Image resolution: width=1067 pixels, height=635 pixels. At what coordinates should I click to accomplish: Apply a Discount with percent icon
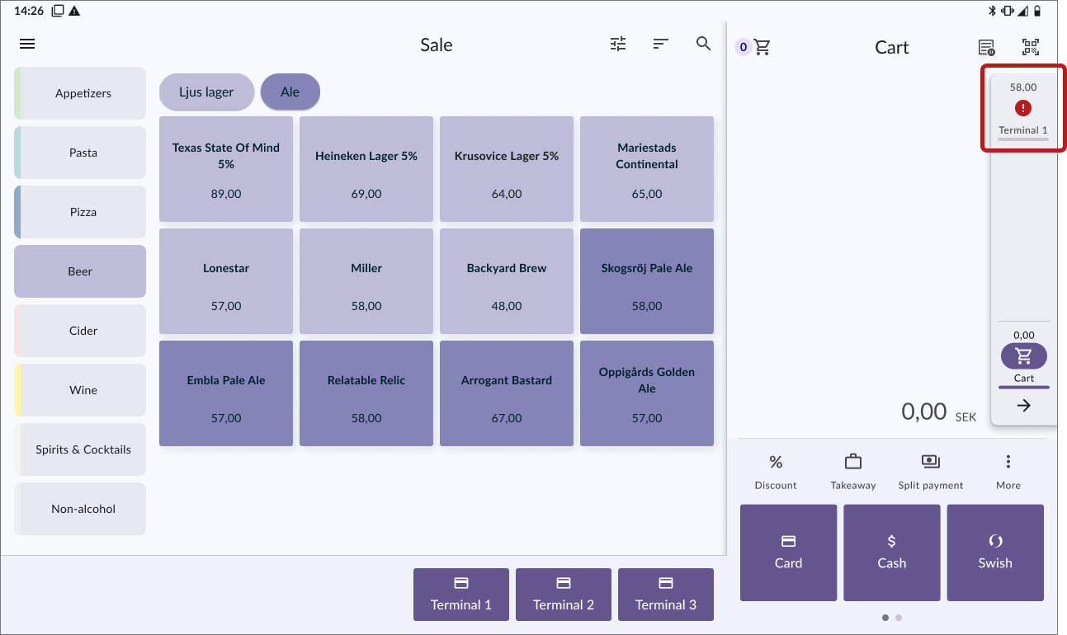pos(776,472)
